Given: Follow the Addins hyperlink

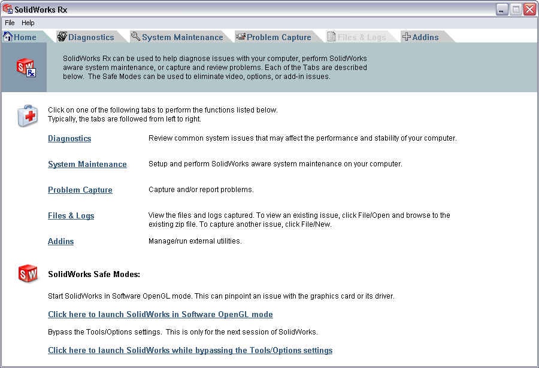Looking at the screenshot, I should pos(61,242).
